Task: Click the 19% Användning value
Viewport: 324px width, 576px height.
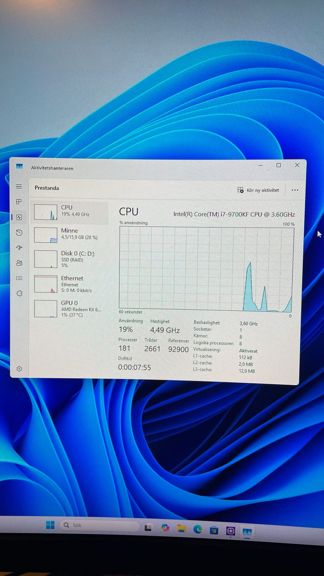Action: pos(126,329)
